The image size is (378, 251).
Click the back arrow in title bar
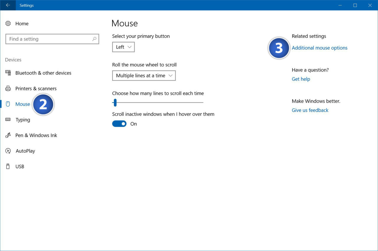[x=8, y=5]
